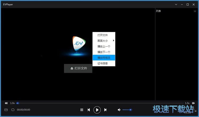Screen dimensions: 199x117
Task: Select 打开文件 in the context menu
Action: pyautogui.click(x=104, y=35)
